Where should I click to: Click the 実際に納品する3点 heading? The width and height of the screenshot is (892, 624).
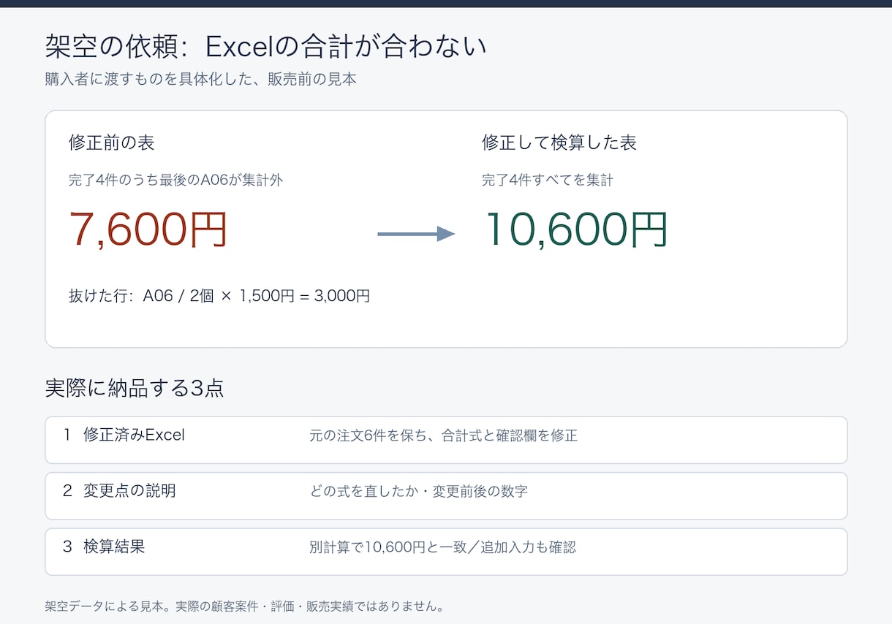tap(135, 388)
